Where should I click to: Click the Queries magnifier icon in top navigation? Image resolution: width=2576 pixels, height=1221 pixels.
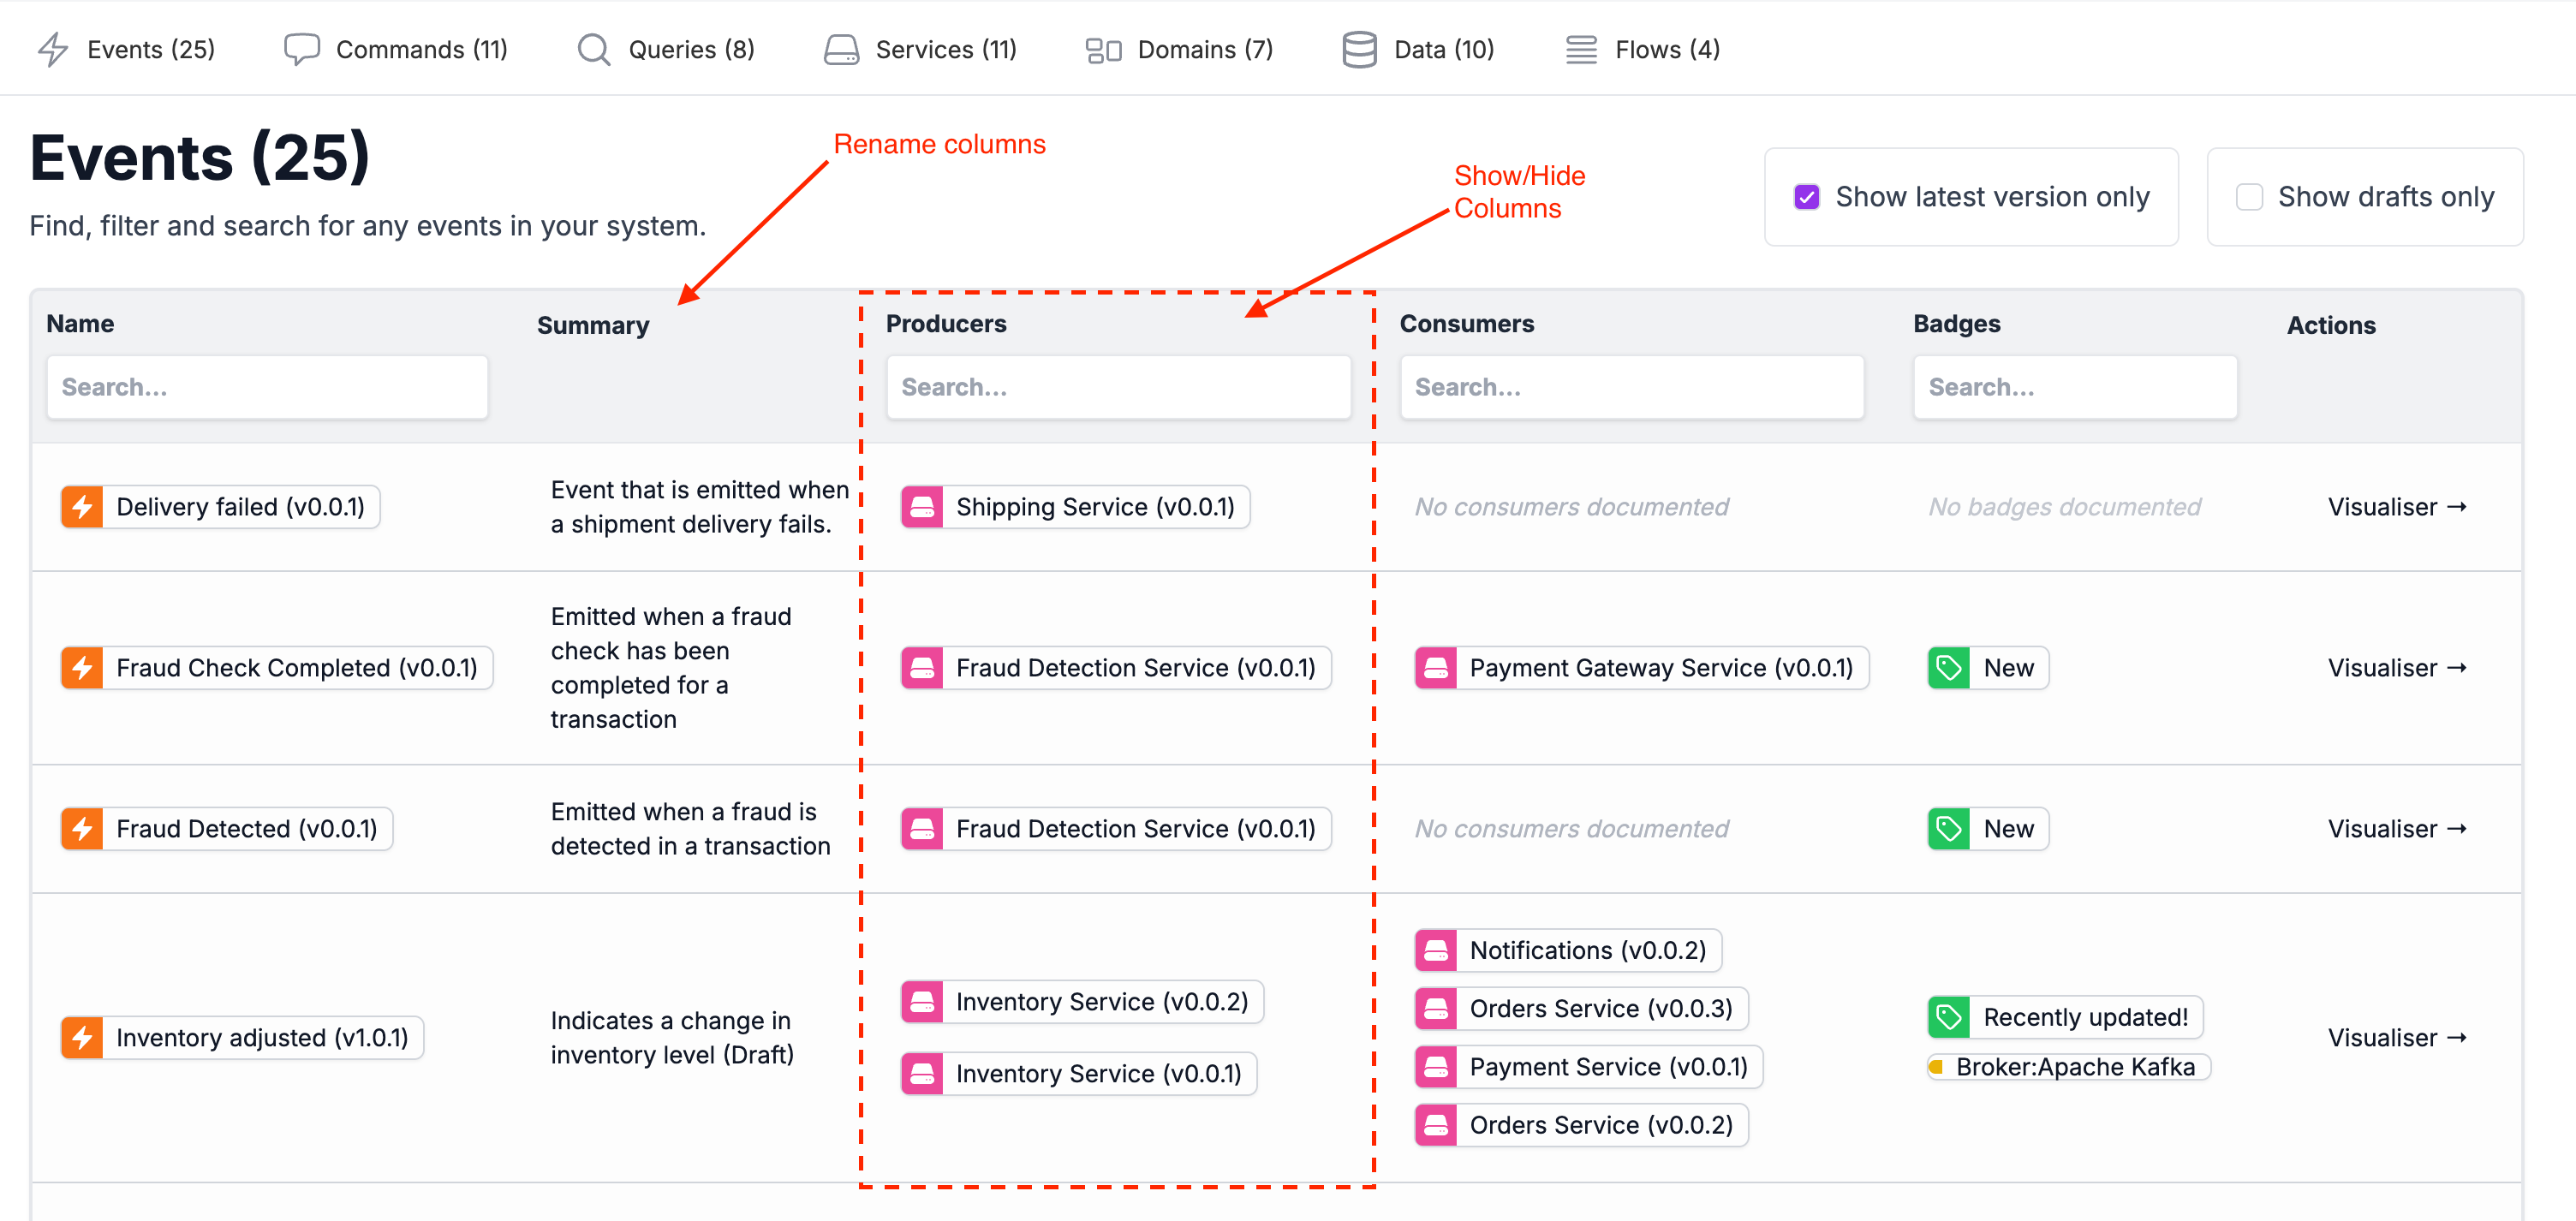click(593, 50)
